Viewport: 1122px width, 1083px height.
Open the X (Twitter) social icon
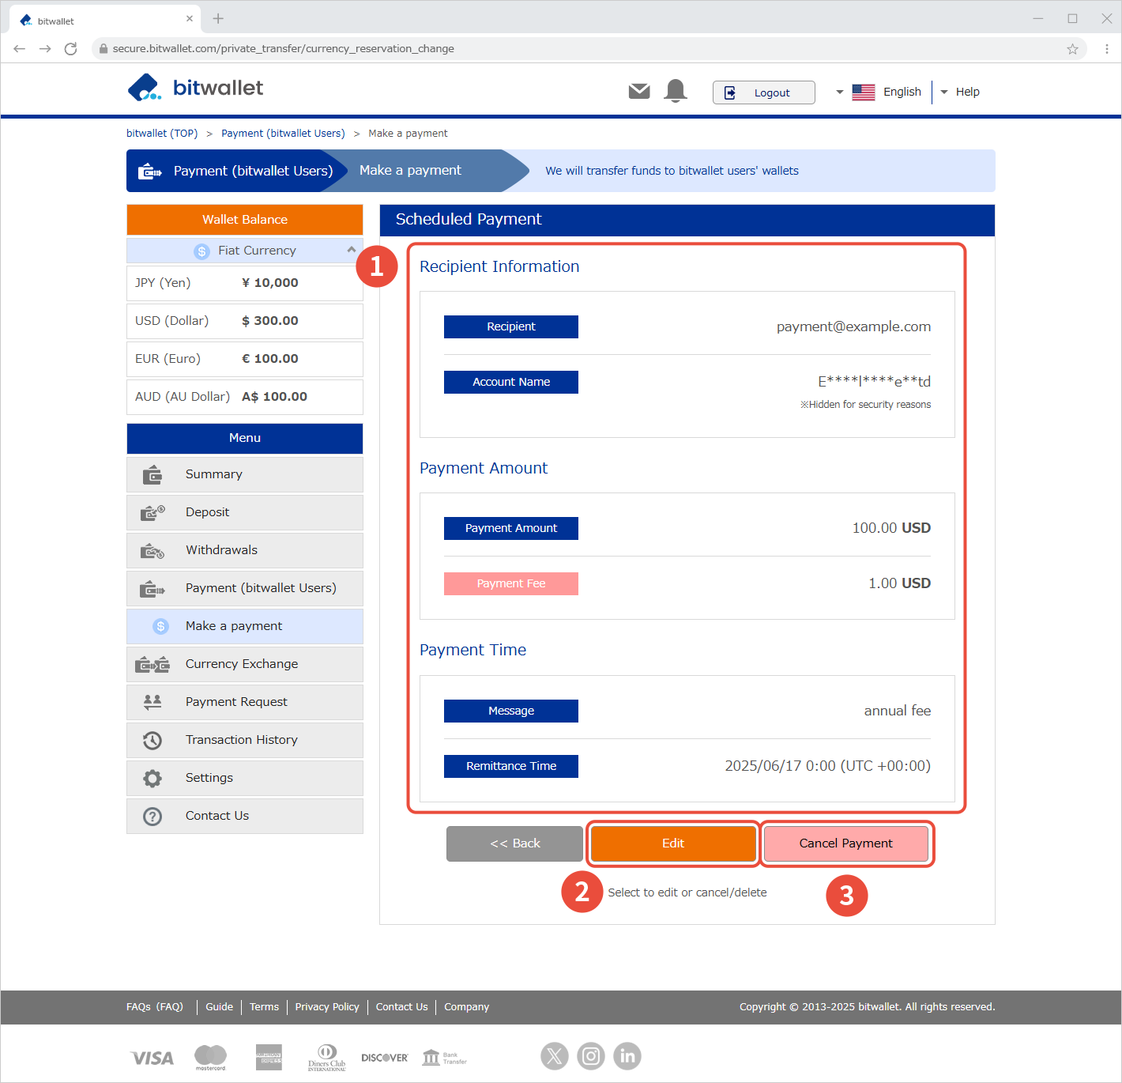(x=555, y=1056)
